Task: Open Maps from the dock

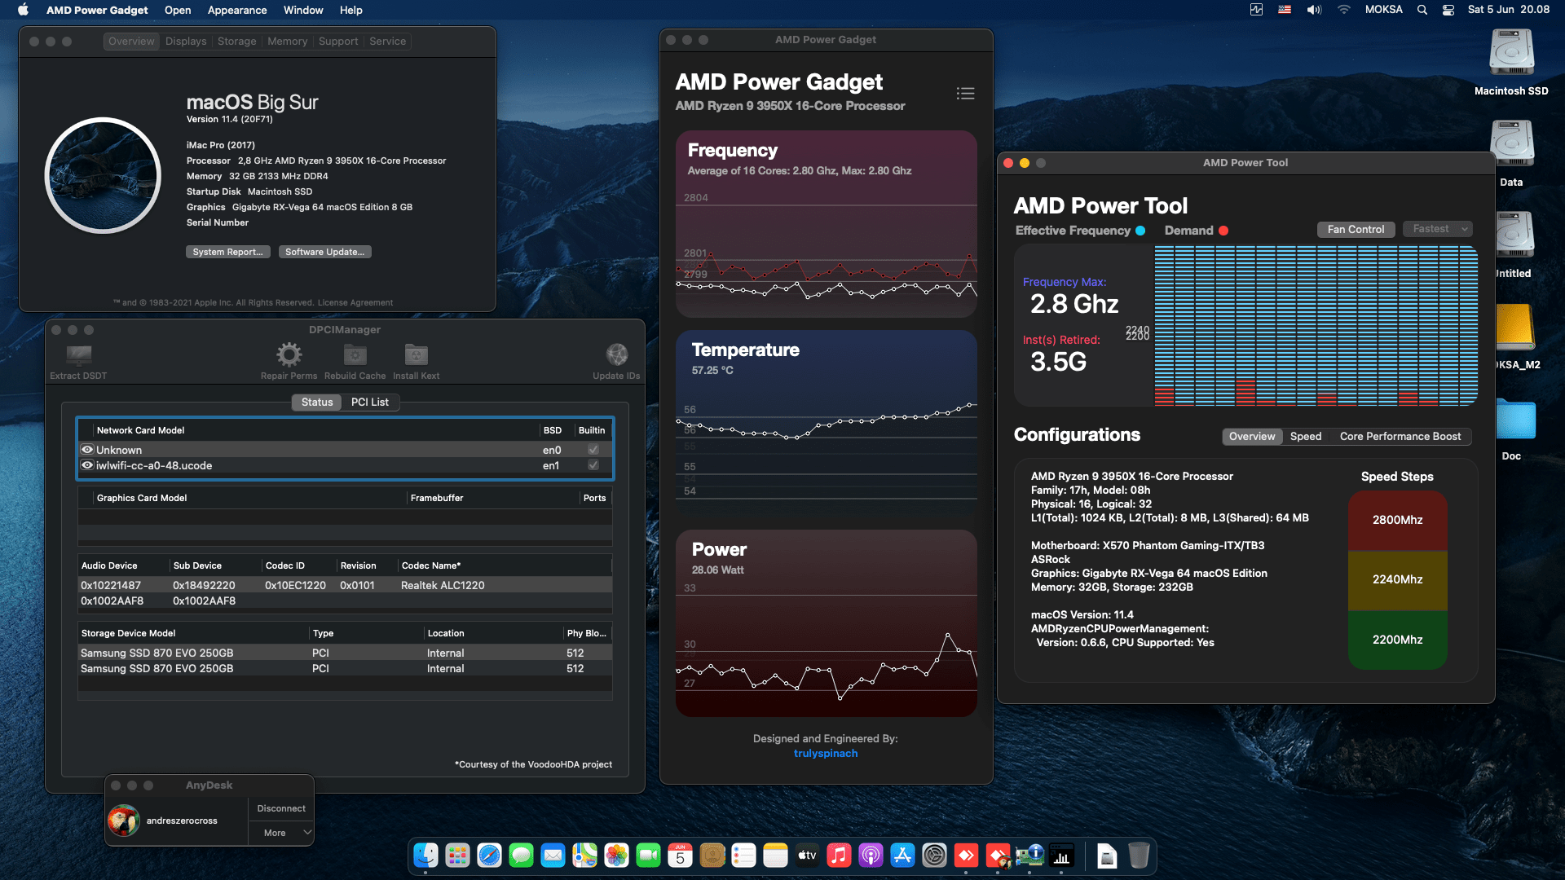Action: 584,856
